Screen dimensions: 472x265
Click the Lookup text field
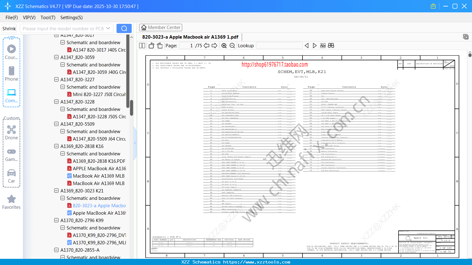click(x=279, y=46)
